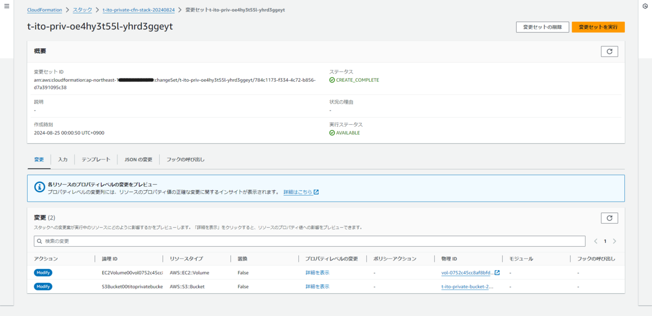Click the CREATE_COMPLETE status check icon
652x316 pixels.
332,80
